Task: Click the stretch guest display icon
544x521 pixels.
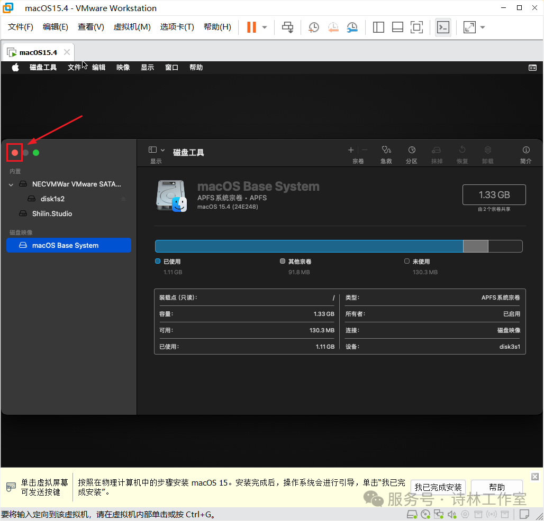Action: pyautogui.click(x=469, y=27)
